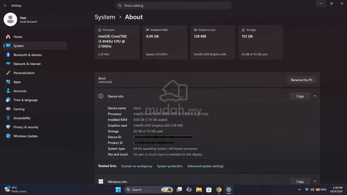Click the battery status tray icon
The image size is (347, 195).
click(321, 190)
